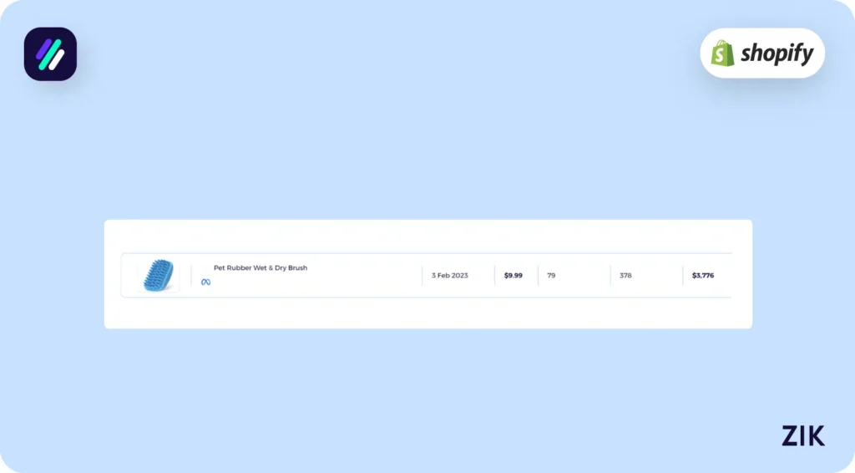This screenshot has width=855, height=473.
Task: Click the Meta infinity logo under product title
Action: pyautogui.click(x=205, y=282)
